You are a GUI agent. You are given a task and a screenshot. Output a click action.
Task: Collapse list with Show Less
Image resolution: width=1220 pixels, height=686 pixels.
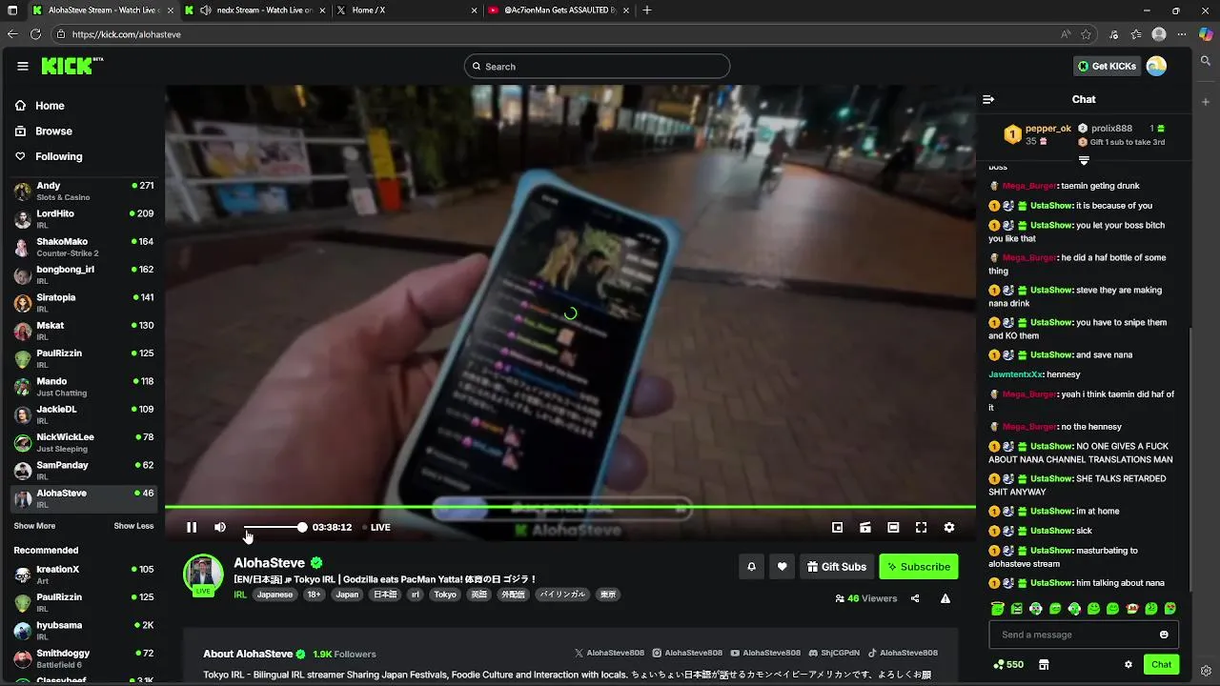click(133, 526)
